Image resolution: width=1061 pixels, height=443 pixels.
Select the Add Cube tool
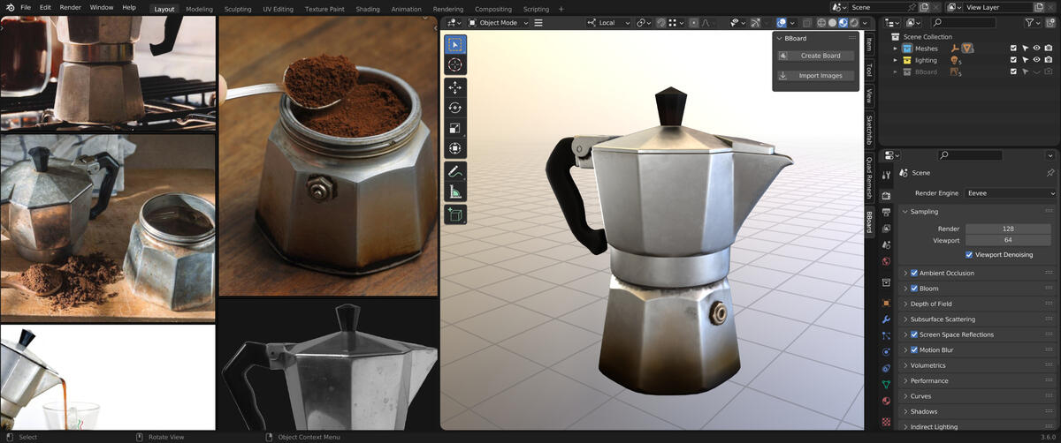[455, 214]
